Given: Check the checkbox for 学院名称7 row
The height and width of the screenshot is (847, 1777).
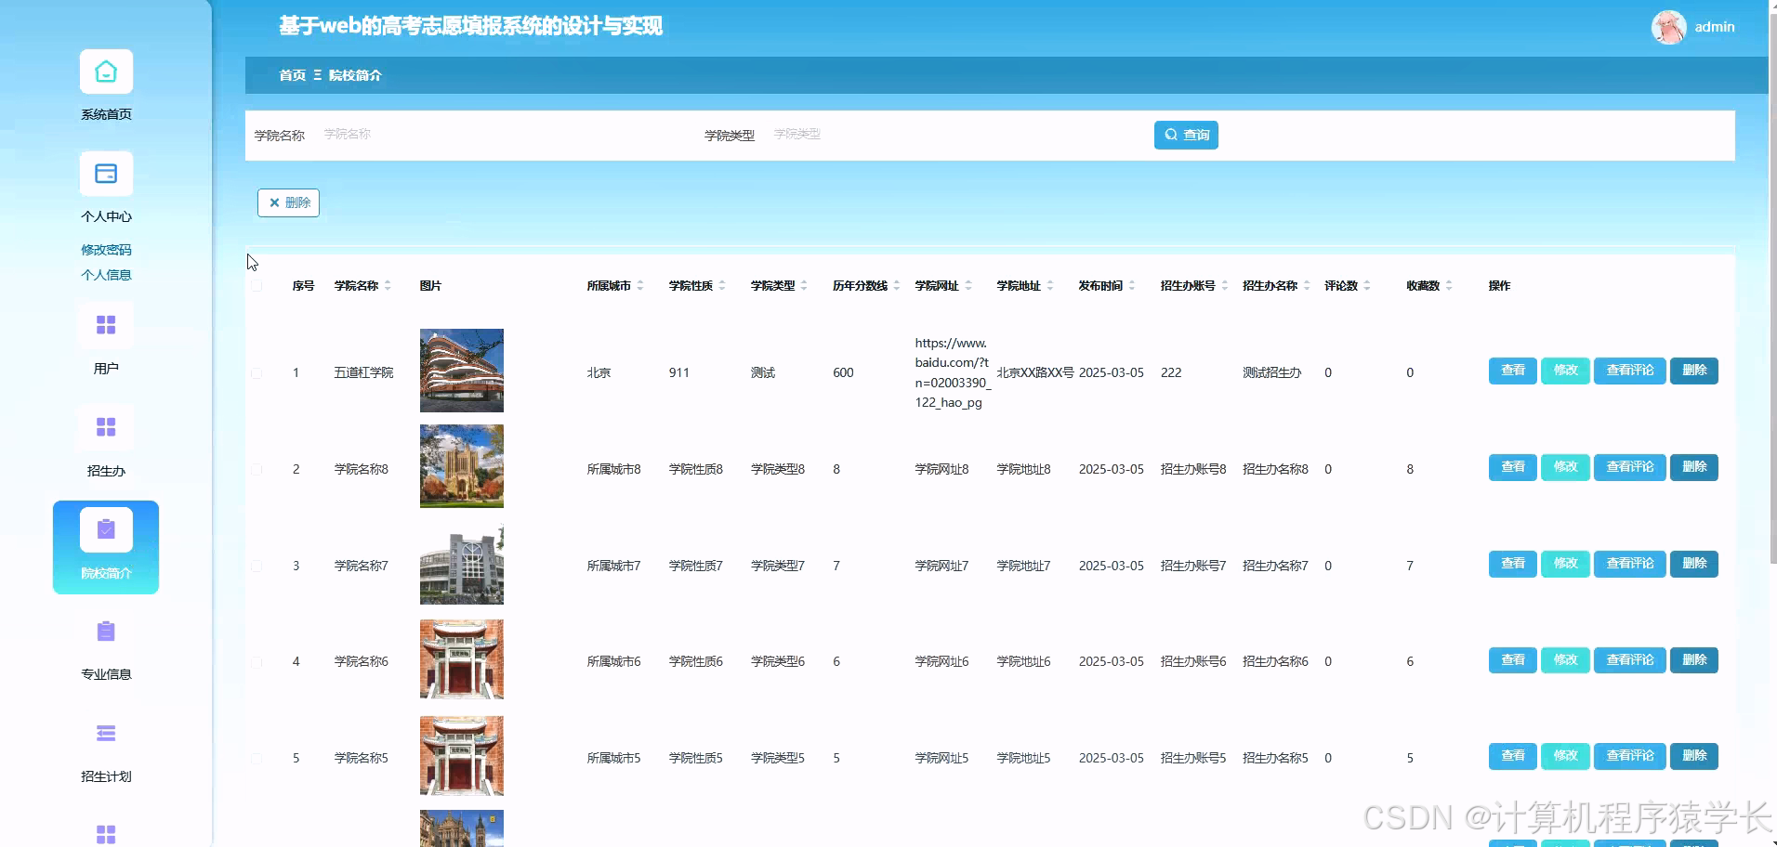Looking at the screenshot, I should pyautogui.click(x=257, y=566).
